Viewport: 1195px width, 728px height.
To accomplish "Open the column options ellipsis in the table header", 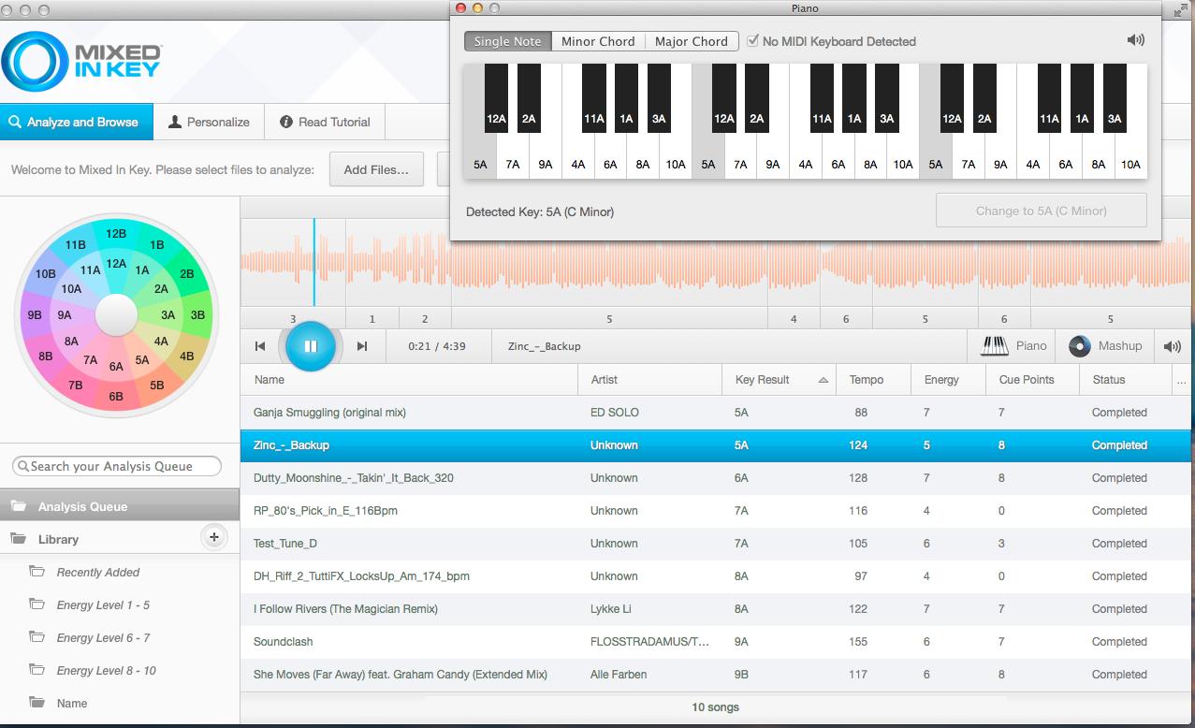I will click(x=1182, y=380).
